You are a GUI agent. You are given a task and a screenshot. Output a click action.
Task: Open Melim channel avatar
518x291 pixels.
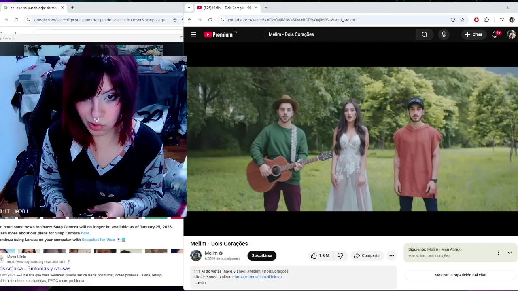point(196,255)
